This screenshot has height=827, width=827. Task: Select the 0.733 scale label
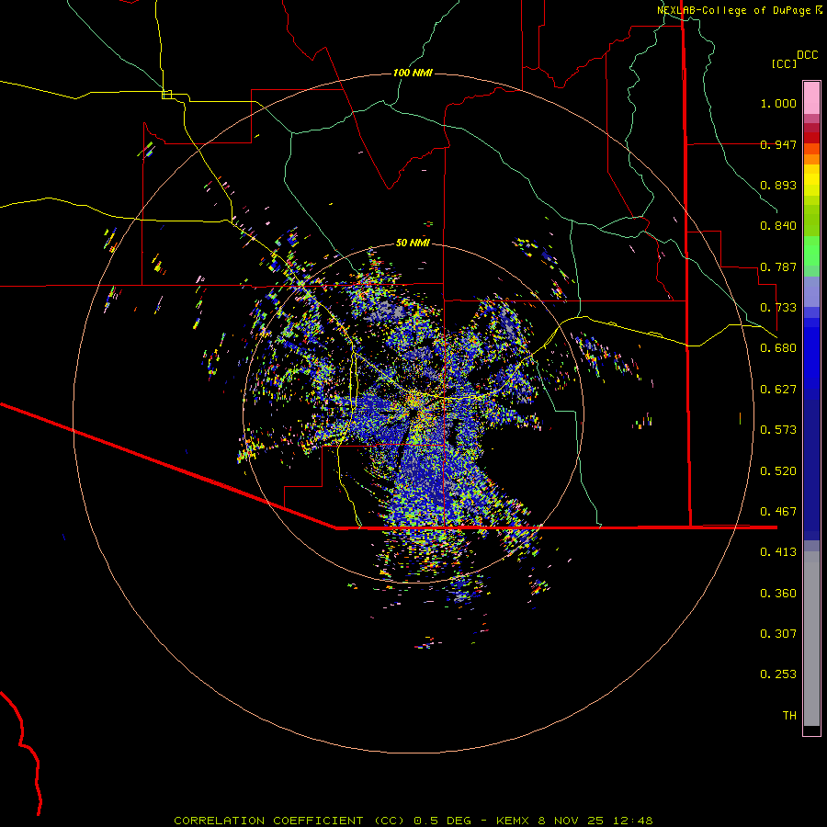[x=778, y=308]
